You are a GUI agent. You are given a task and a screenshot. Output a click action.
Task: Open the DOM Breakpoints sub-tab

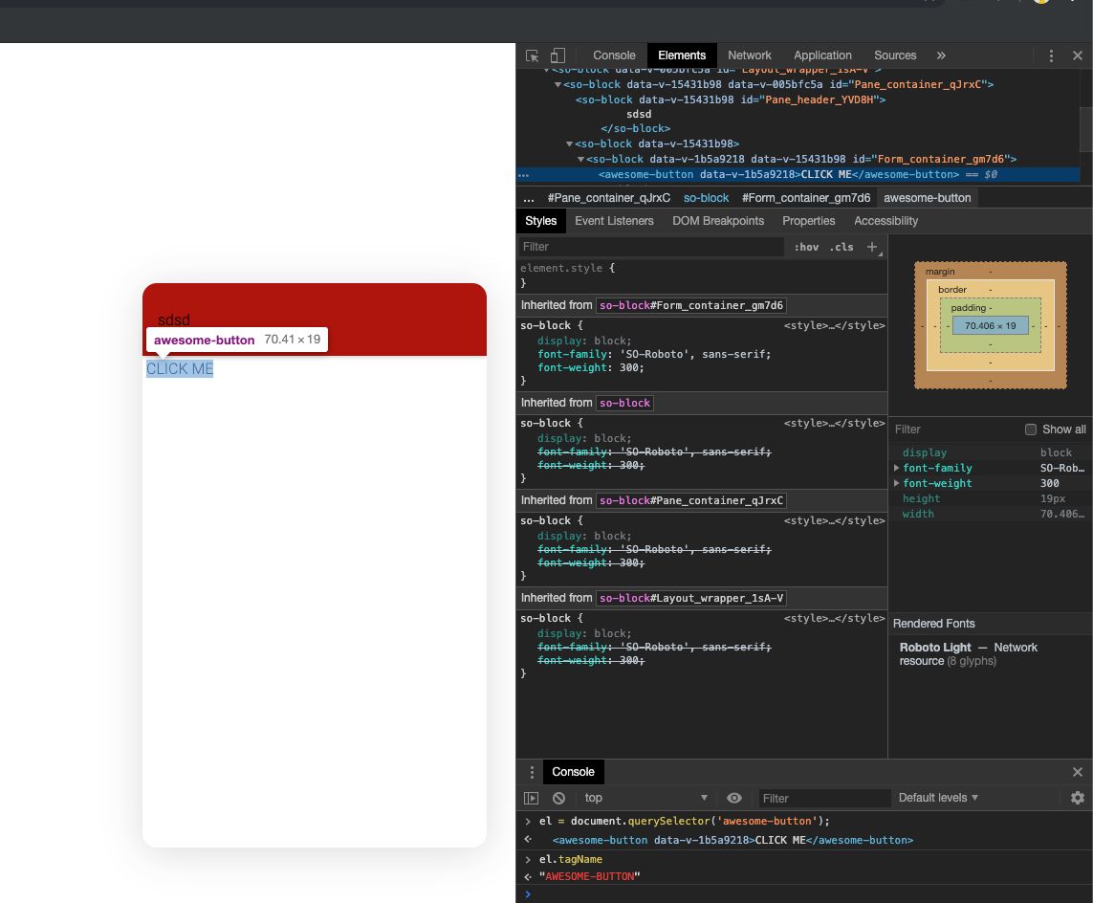[x=718, y=221]
